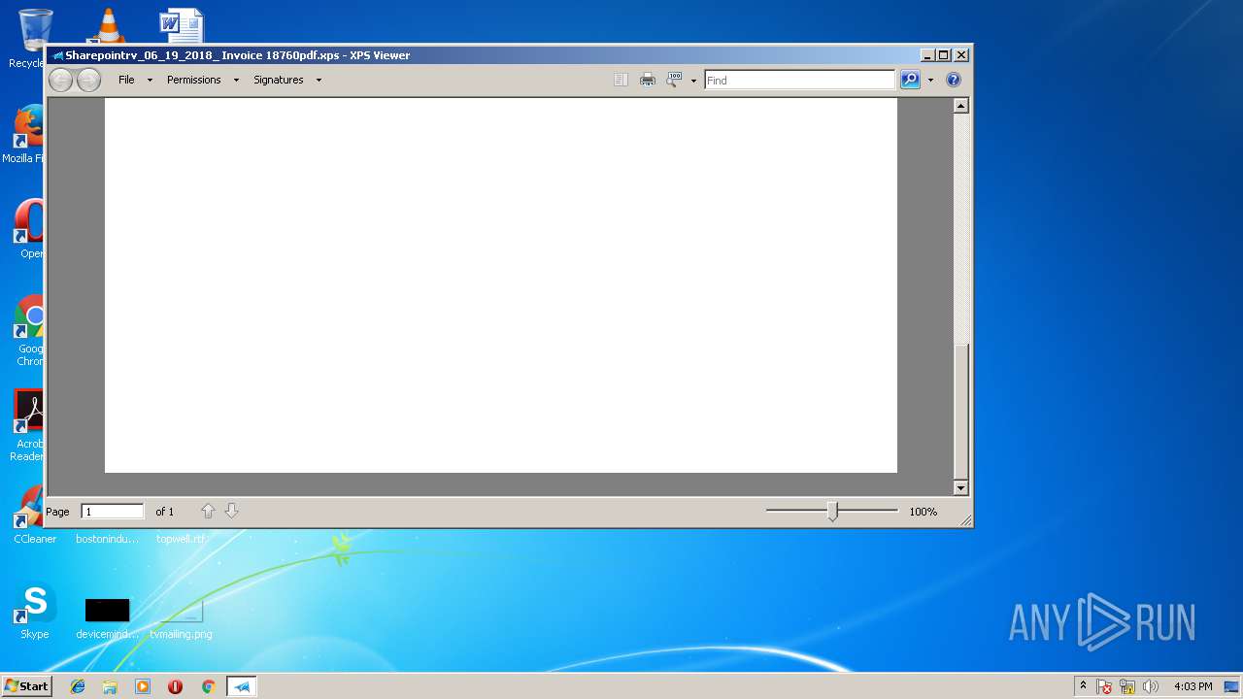Go to next page with down arrow
The image size is (1243, 699).
[x=231, y=511]
